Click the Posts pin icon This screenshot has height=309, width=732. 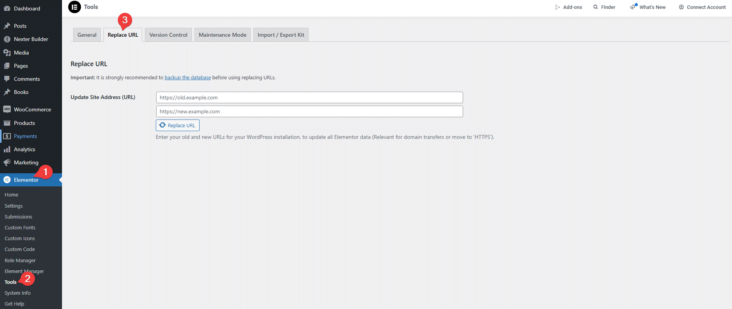pyautogui.click(x=7, y=26)
